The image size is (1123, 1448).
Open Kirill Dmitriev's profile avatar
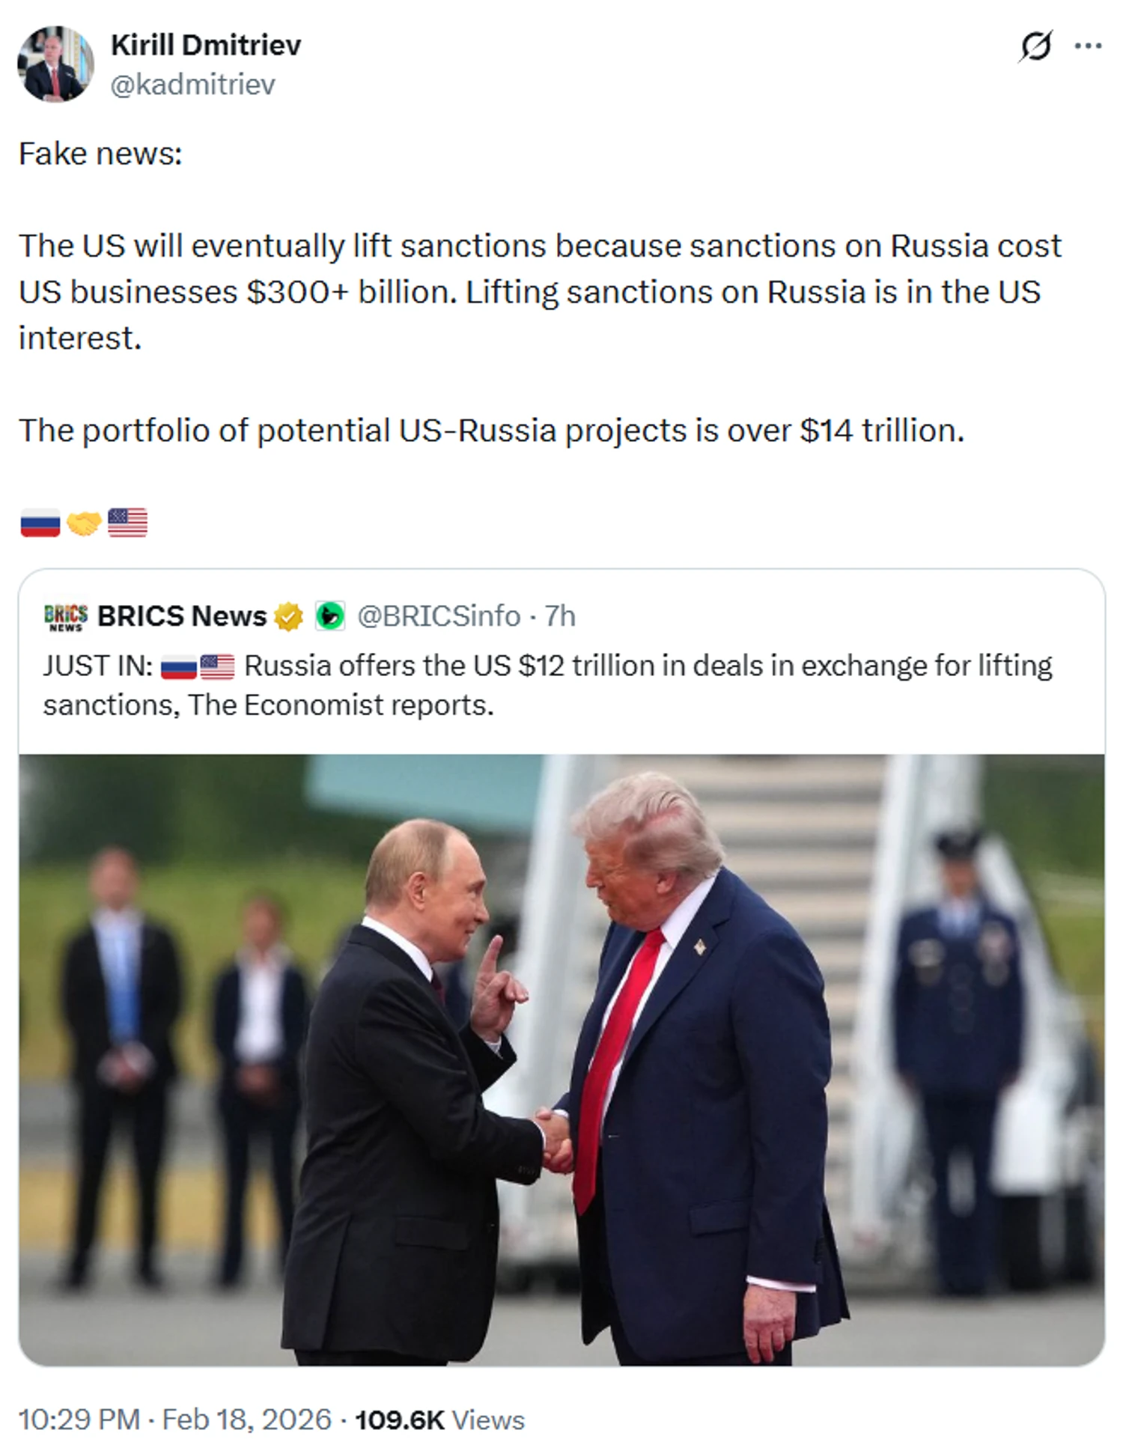click(x=55, y=64)
